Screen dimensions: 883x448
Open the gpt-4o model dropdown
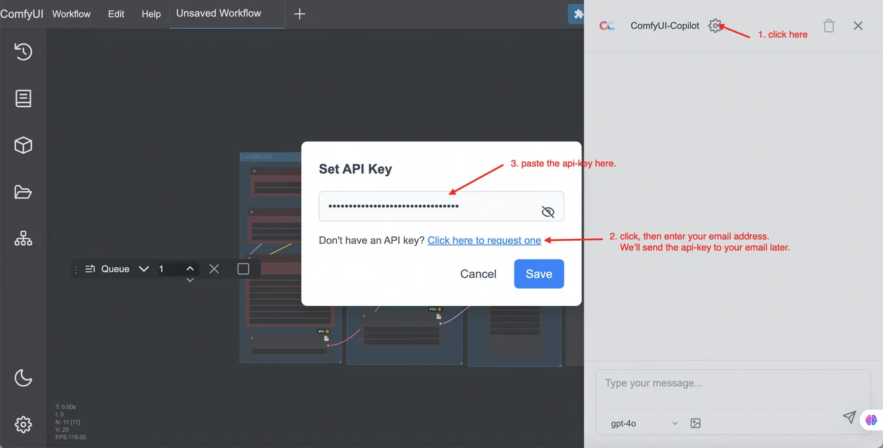(x=644, y=423)
